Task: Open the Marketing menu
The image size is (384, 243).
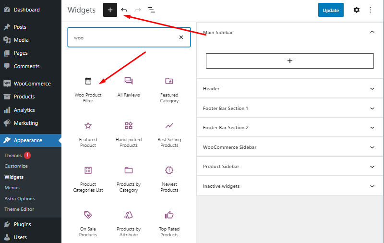Action: [x=31, y=123]
